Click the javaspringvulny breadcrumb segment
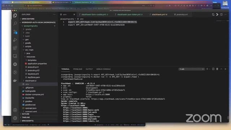The image size is (231, 130). pyautogui.click(x=67, y=19)
